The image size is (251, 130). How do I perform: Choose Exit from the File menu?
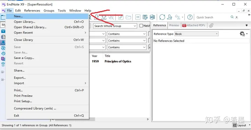click(47, 115)
